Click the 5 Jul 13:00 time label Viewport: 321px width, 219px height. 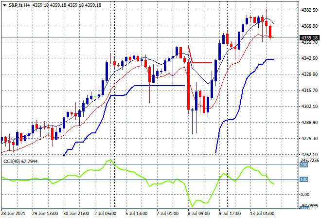136,214
